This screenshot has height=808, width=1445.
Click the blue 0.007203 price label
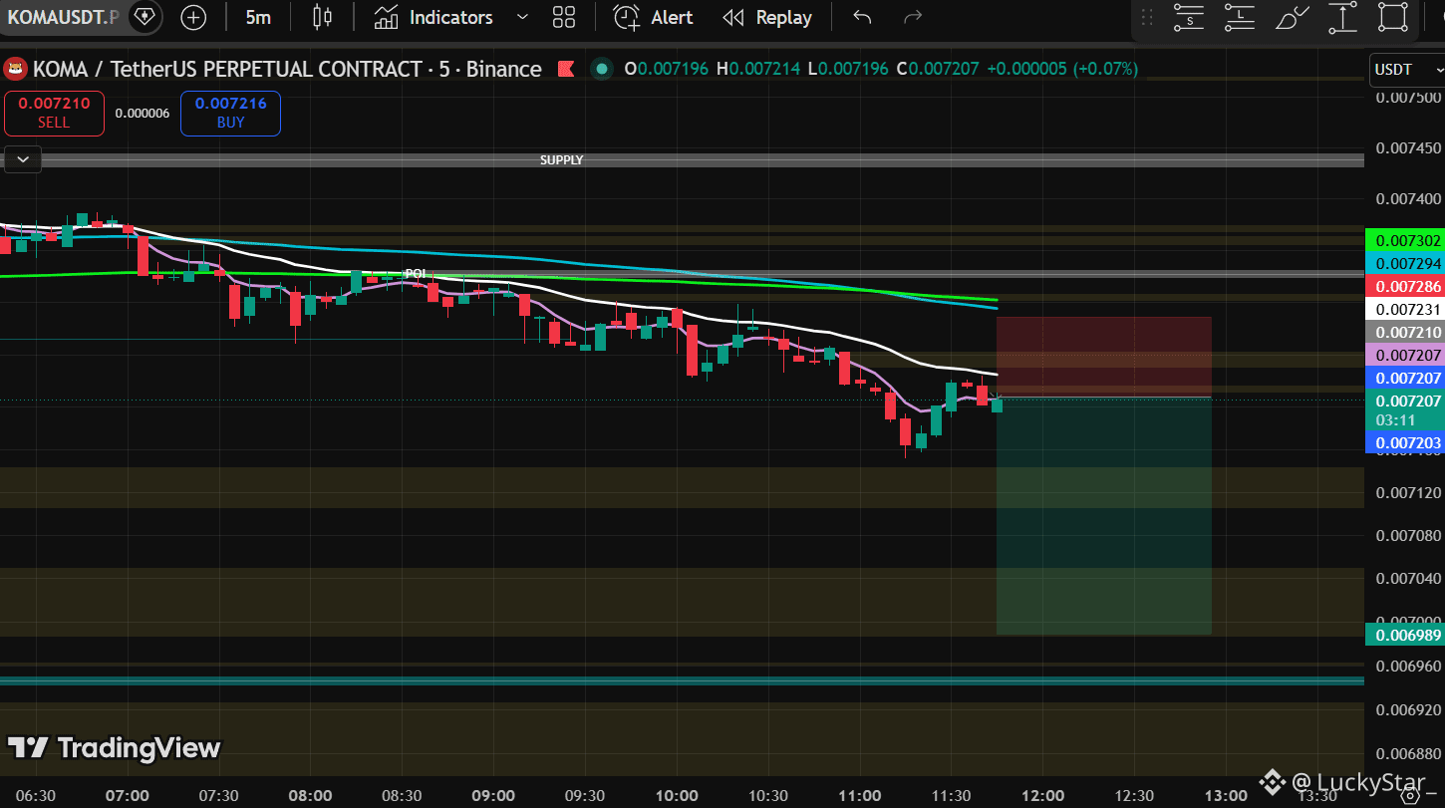1407,442
